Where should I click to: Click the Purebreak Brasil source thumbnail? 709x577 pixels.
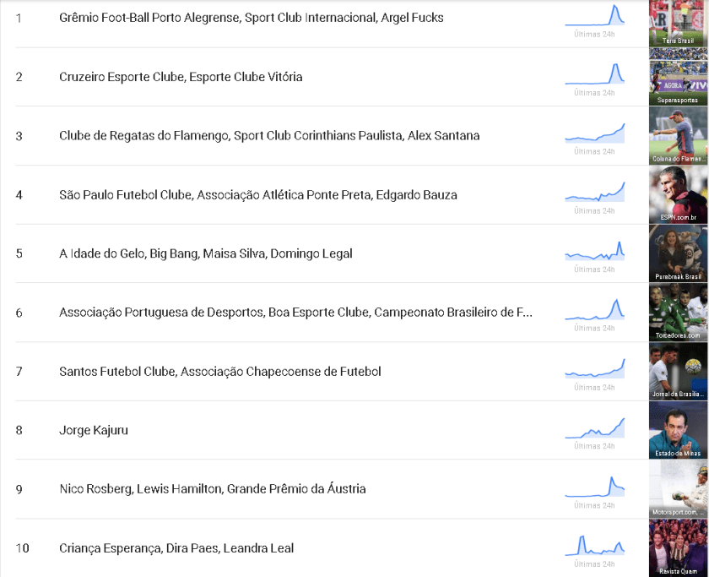[x=678, y=253]
